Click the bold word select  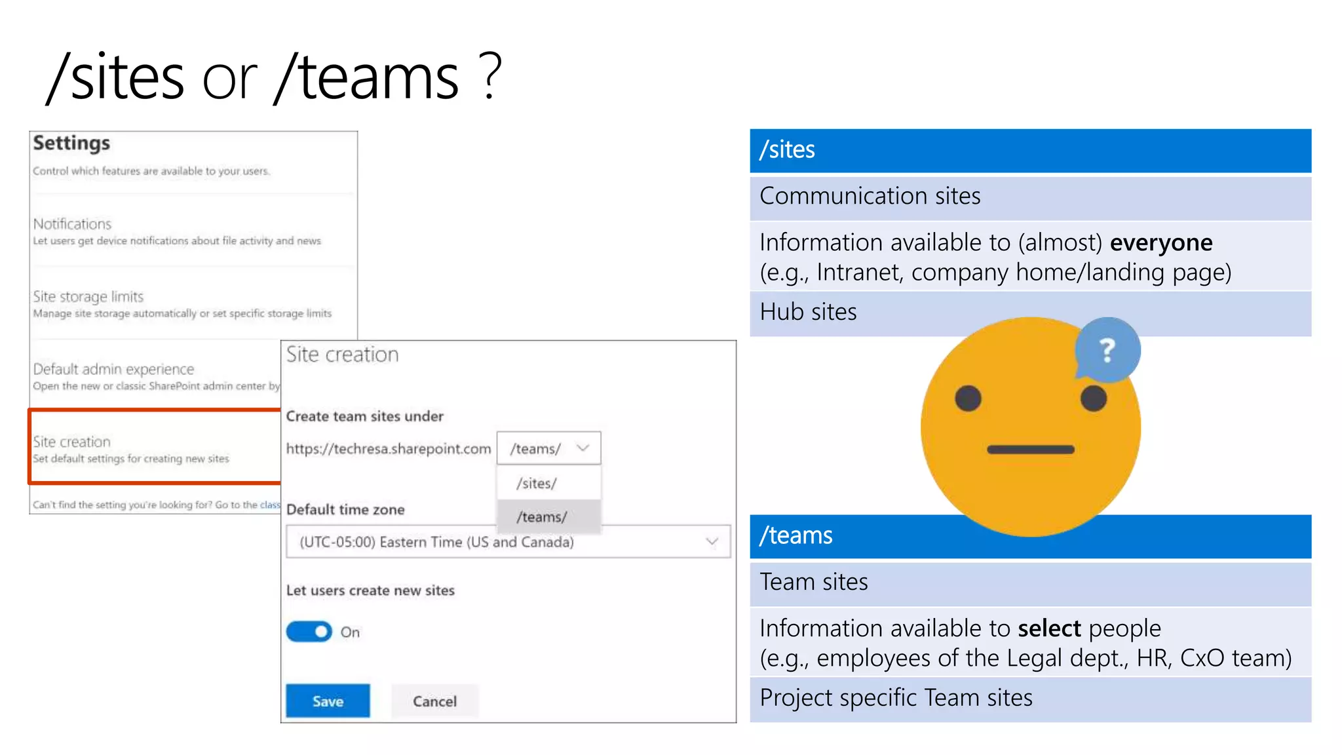(x=1049, y=629)
